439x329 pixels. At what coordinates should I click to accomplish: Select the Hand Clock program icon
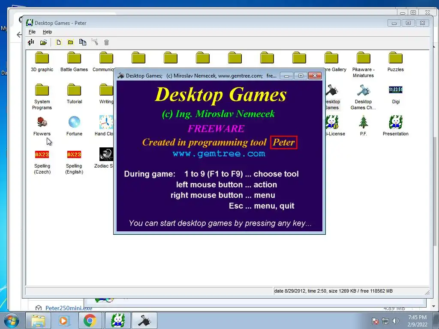[x=106, y=122]
